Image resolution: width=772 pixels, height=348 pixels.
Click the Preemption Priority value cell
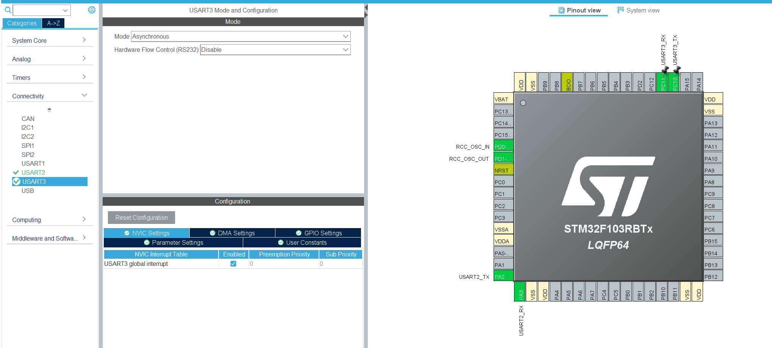284,264
